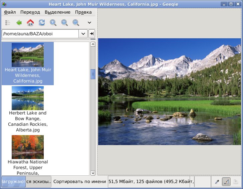Fit image to window zoom icon

(x=76, y=23)
